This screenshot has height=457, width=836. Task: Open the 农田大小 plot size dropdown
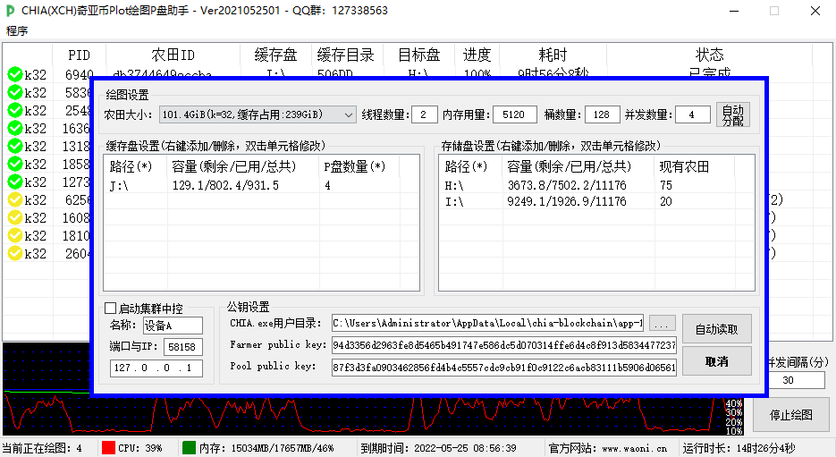(x=257, y=114)
